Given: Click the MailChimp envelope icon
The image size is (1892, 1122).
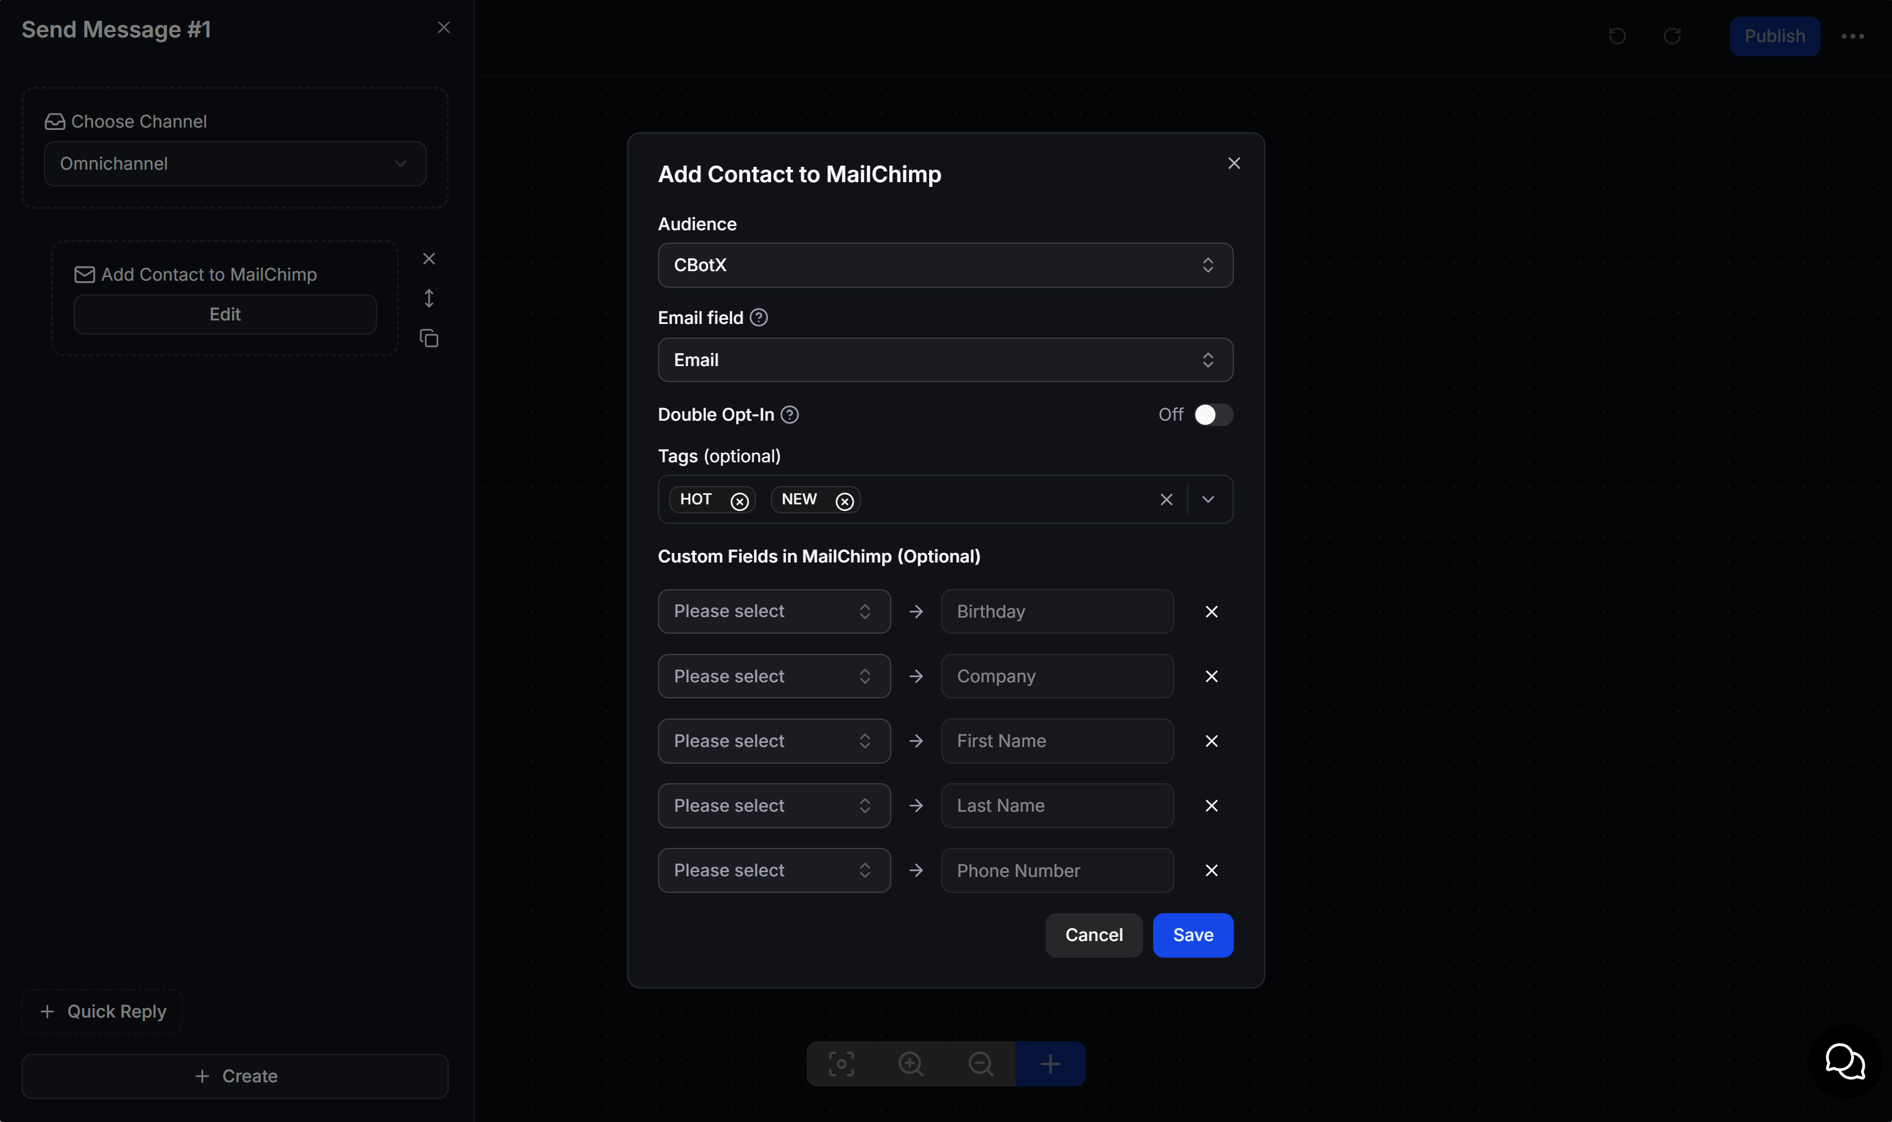Looking at the screenshot, I should [85, 275].
